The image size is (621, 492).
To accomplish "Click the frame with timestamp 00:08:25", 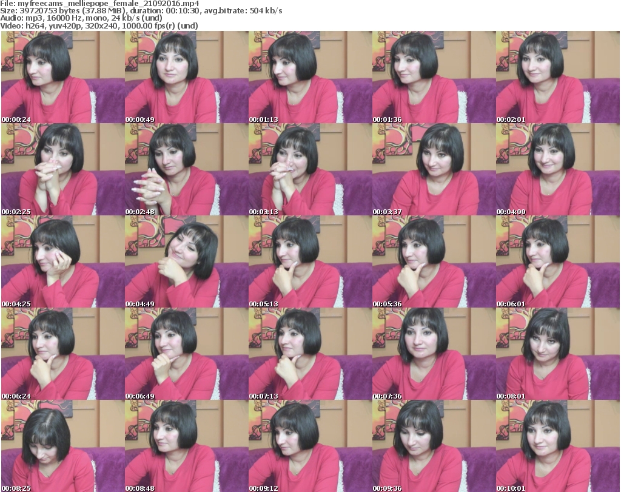I will 62,446.
